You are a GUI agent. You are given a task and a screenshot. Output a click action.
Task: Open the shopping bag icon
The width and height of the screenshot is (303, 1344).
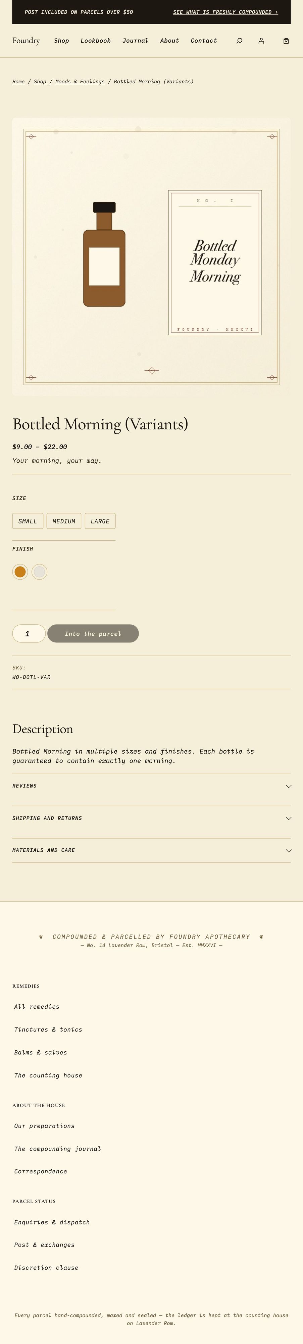point(286,41)
